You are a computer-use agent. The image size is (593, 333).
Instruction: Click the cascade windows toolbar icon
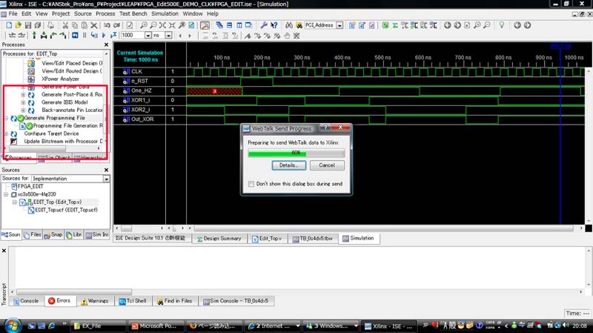(219, 25)
